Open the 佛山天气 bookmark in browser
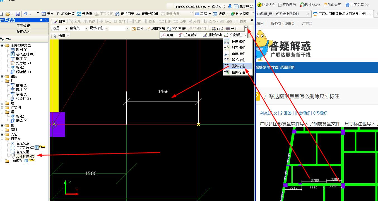 332,4
